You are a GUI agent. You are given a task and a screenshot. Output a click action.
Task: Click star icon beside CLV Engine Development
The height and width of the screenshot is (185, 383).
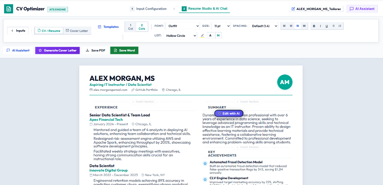[x=205, y=180]
